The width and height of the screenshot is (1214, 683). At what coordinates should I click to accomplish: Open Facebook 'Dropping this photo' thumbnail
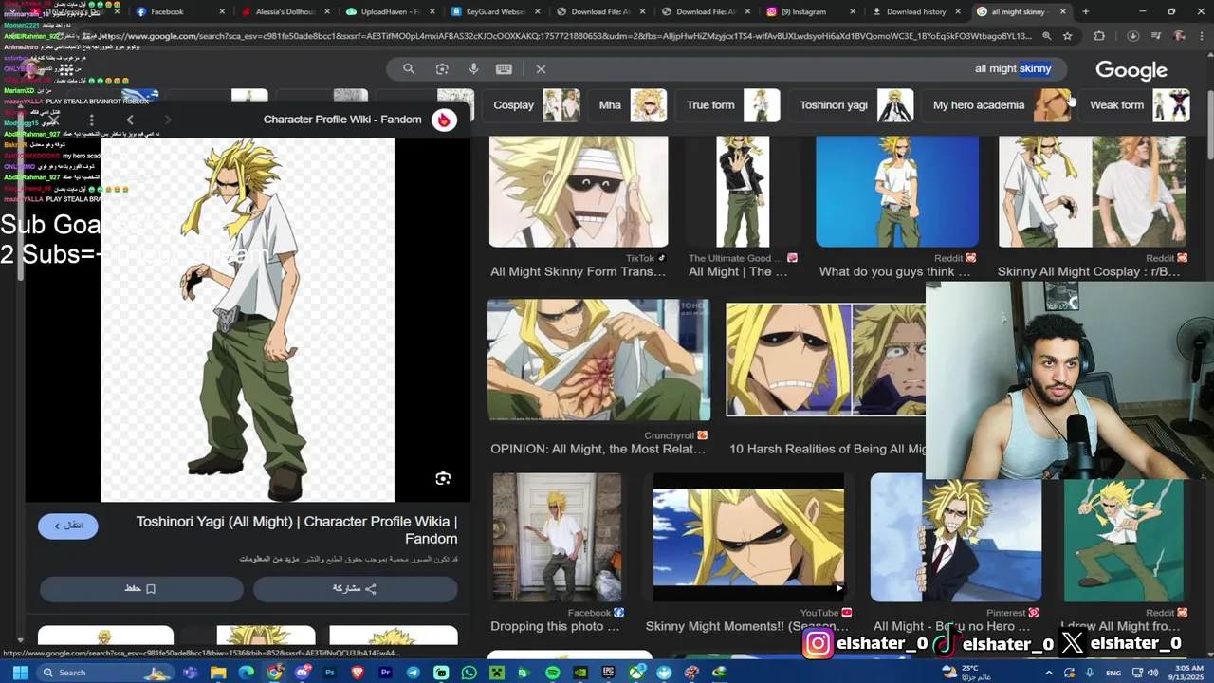[x=558, y=538]
